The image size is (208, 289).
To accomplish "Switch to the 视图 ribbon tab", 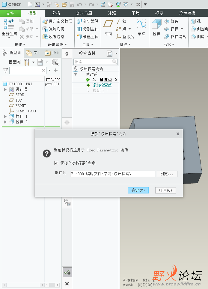I will (x=159, y=13).
